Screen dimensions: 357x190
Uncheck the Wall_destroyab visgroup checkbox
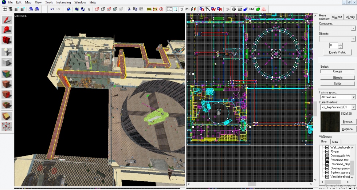(x=327, y=147)
